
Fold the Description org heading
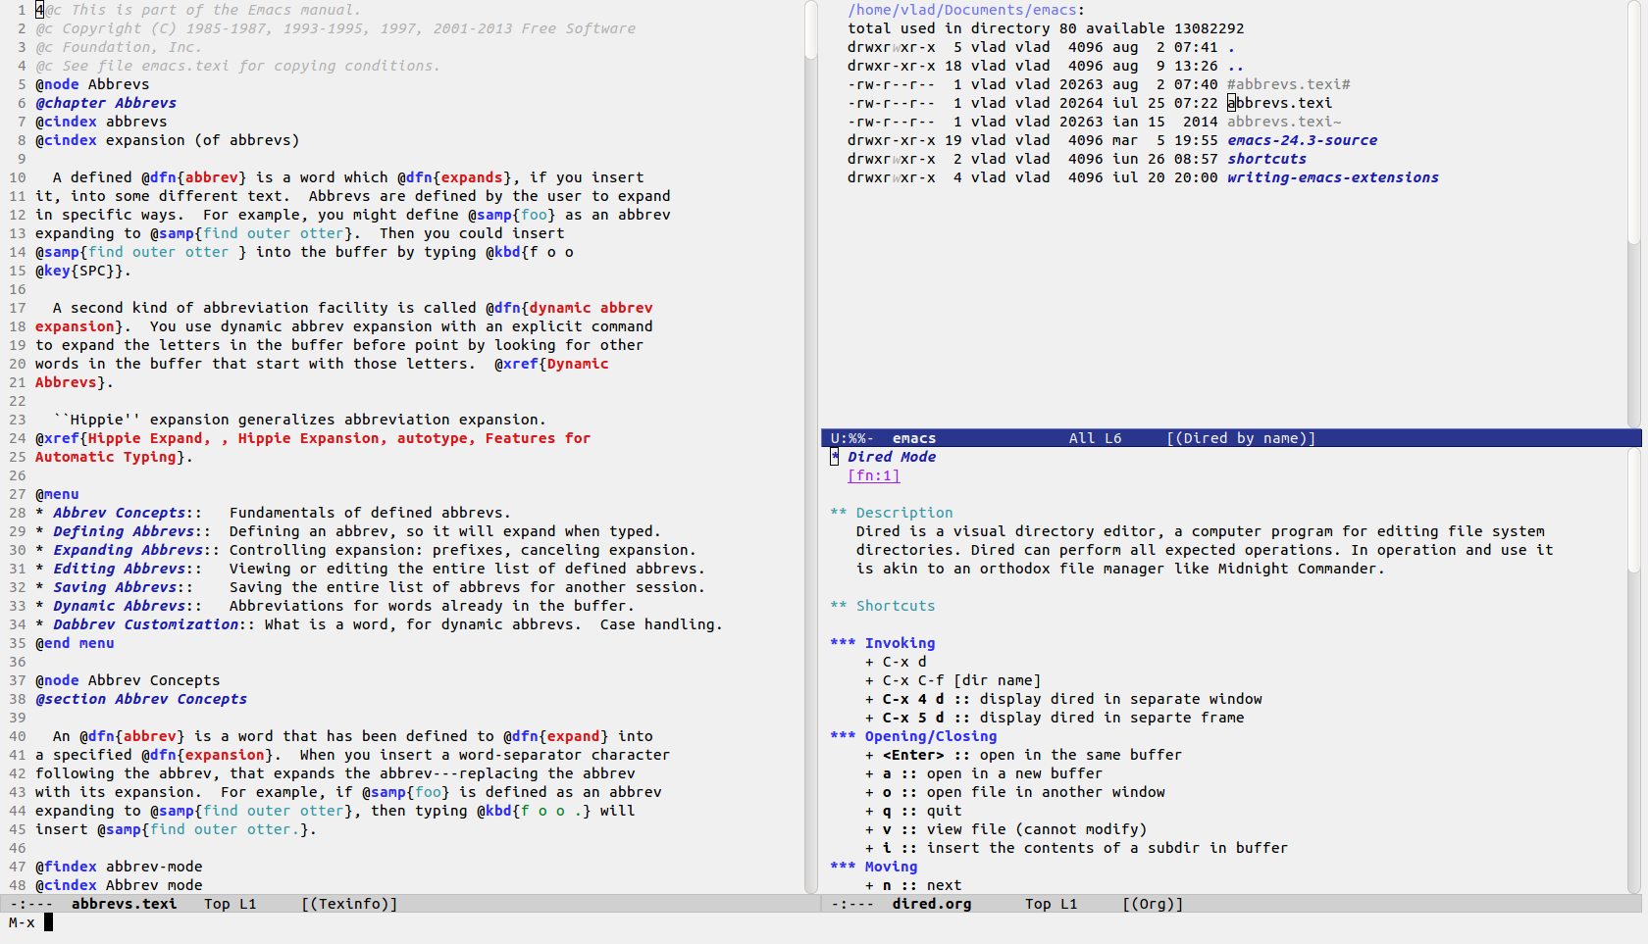(x=892, y=513)
